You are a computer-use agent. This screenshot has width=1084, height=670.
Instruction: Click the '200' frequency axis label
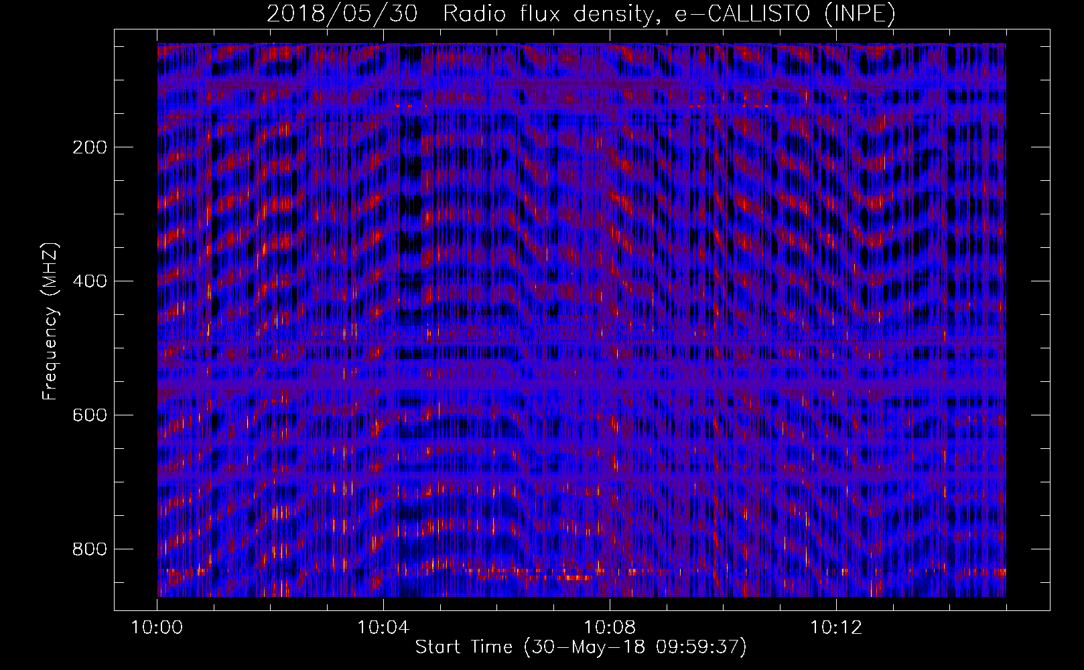90,147
